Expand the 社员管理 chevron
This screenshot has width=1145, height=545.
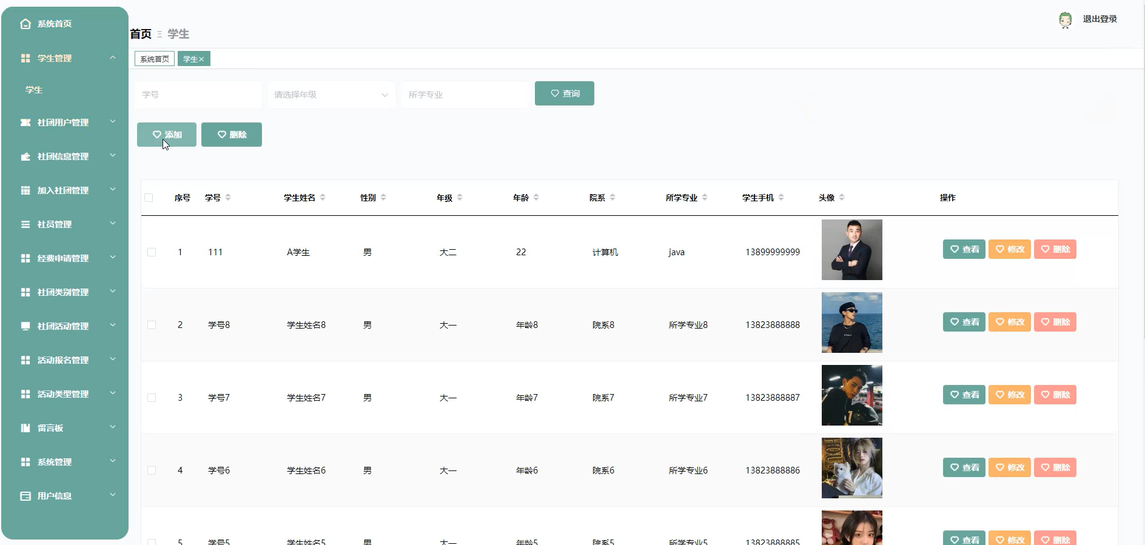(113, 224)
